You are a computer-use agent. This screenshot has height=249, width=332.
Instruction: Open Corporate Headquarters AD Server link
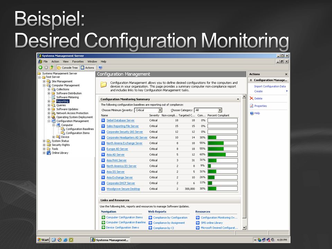[127, 137]
